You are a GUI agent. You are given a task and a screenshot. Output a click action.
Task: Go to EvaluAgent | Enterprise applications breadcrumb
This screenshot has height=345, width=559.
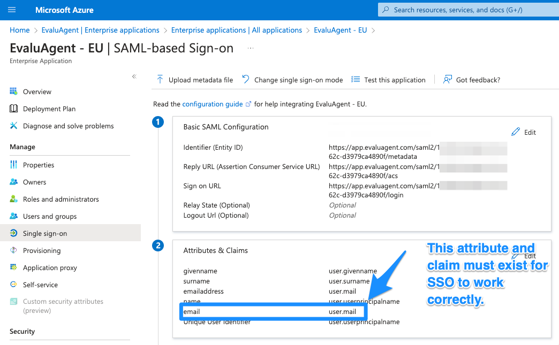(100, 30)
